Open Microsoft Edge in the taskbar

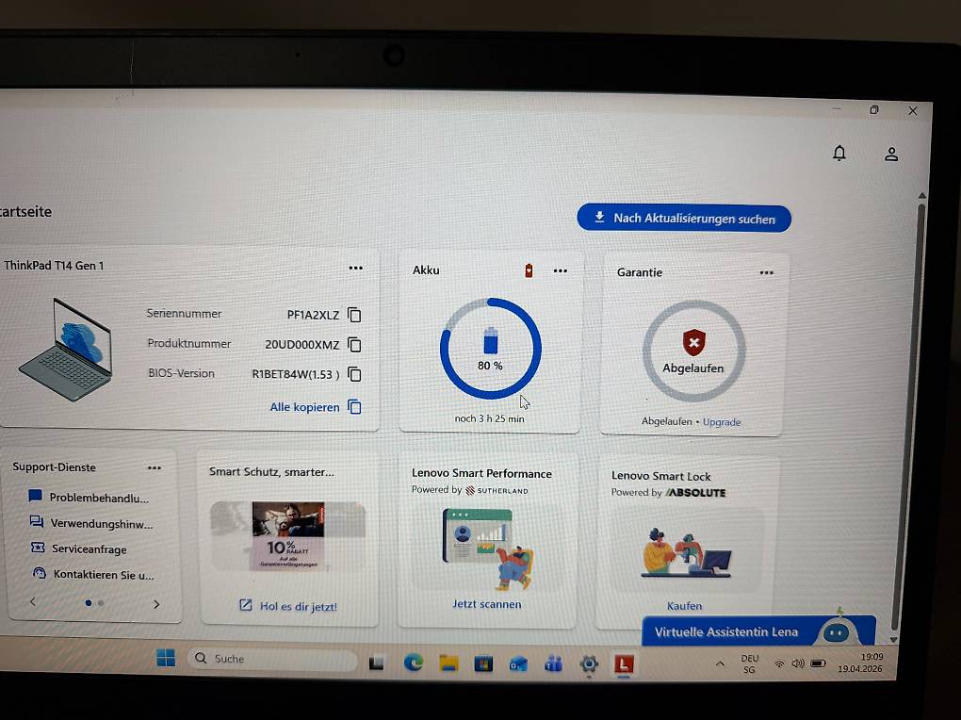click(413, 663)
